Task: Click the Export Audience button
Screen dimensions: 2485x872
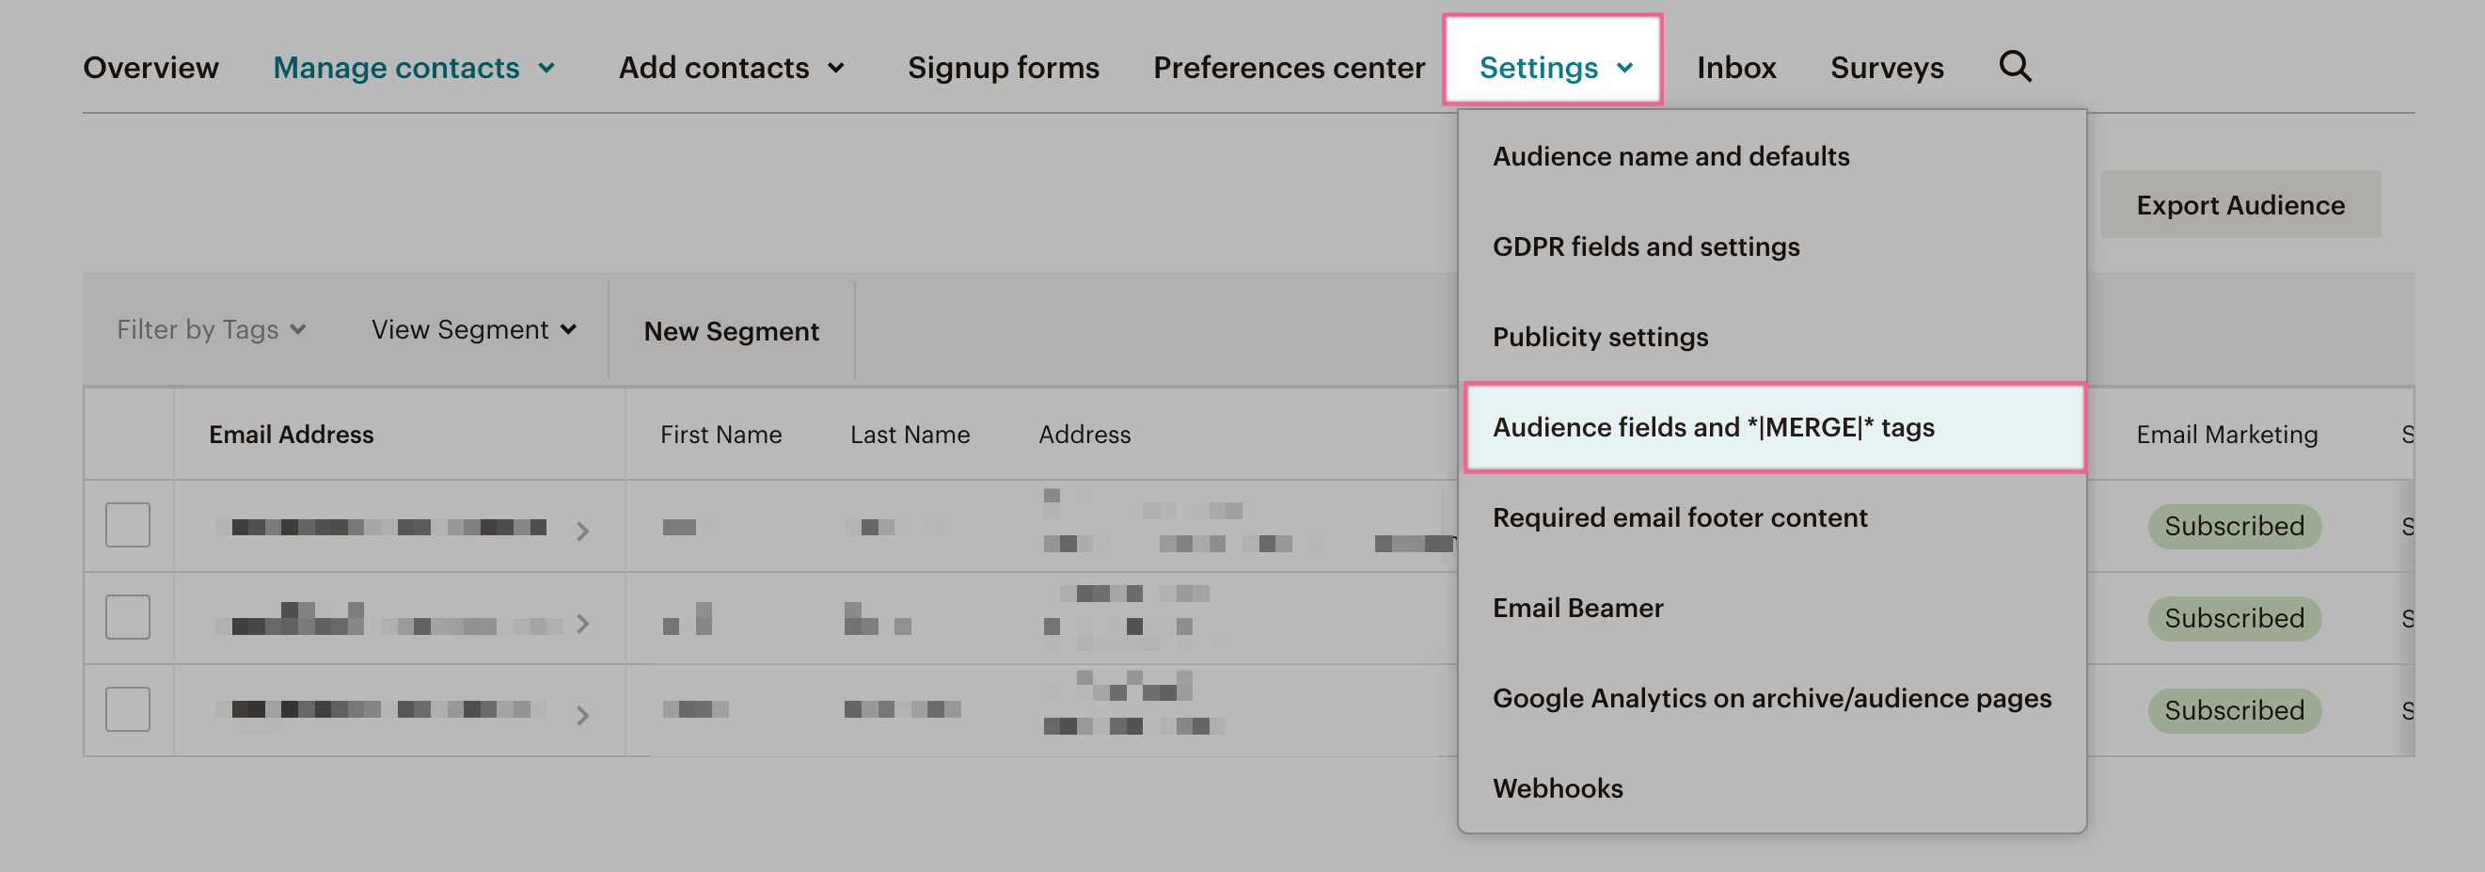Action: 2240,204
